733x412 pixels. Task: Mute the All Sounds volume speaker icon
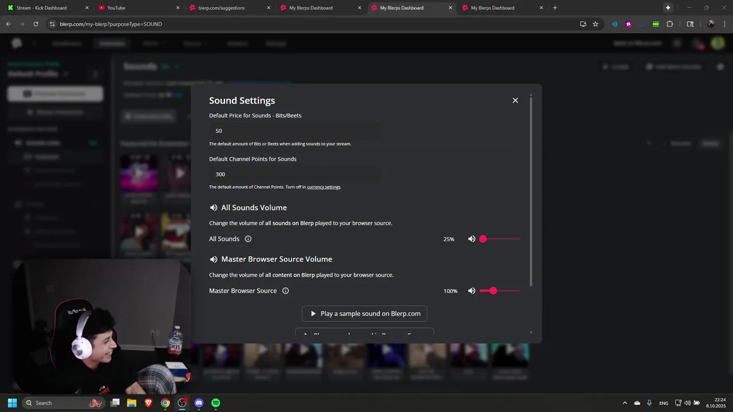click(x=472, y=239)
